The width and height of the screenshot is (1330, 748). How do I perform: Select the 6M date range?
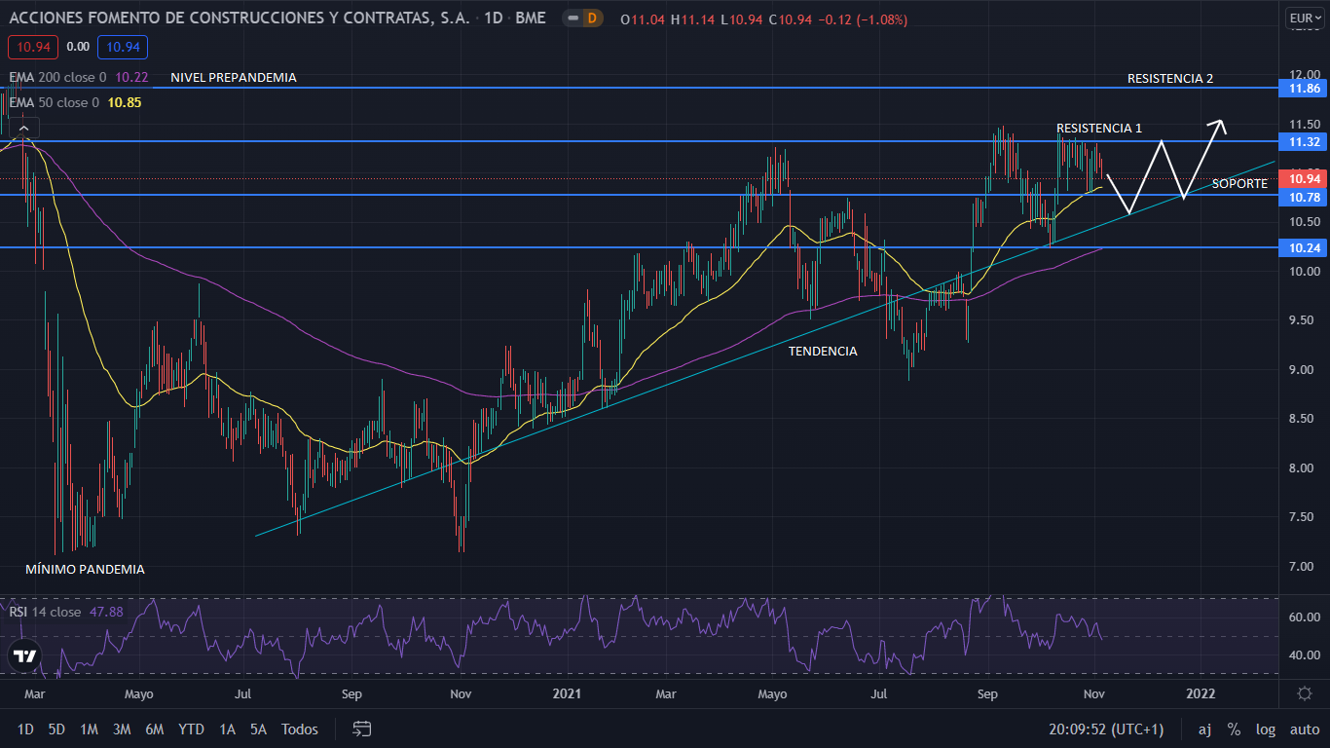[x=154, y=729]
